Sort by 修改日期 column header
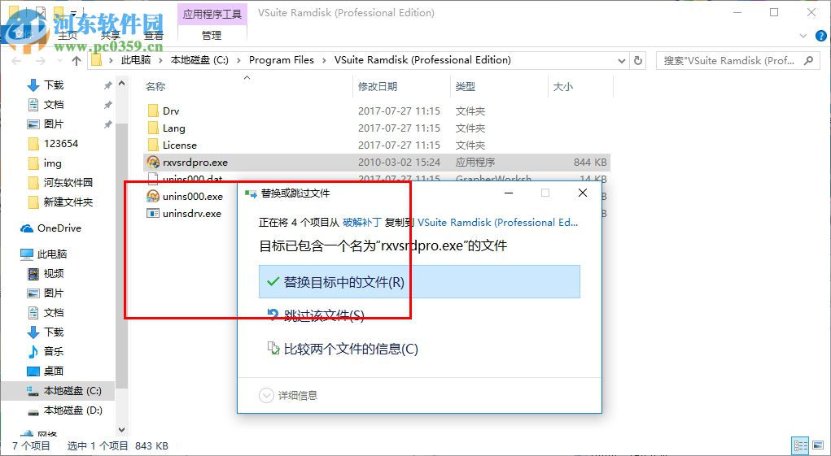Screen dimensions: 831x456 coord(378,86)
